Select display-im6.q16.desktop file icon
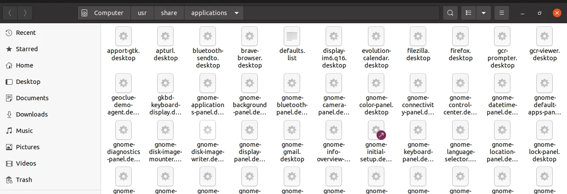Image resolution: width=567 pixels, height=194 pixels. coord(334,35)
